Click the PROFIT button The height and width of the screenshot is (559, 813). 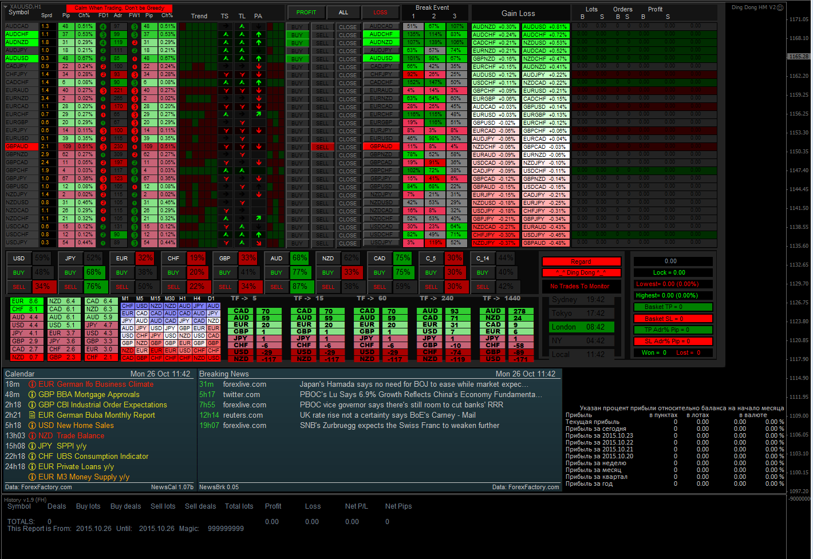(306, 12)
